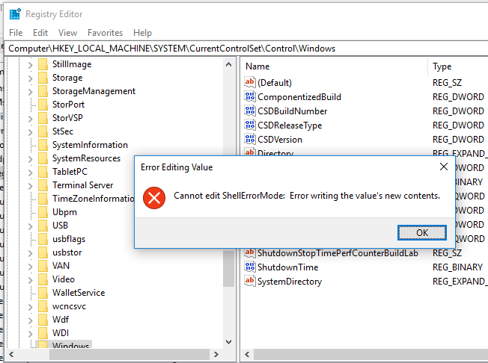Expand the USB key
The image size is (488, 363).
(x=30, y=226)
